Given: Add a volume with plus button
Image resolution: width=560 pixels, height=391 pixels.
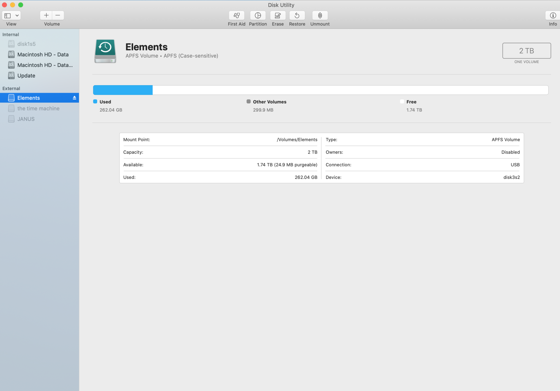Looking at the screenshot, I should click(x=46, y=15).
